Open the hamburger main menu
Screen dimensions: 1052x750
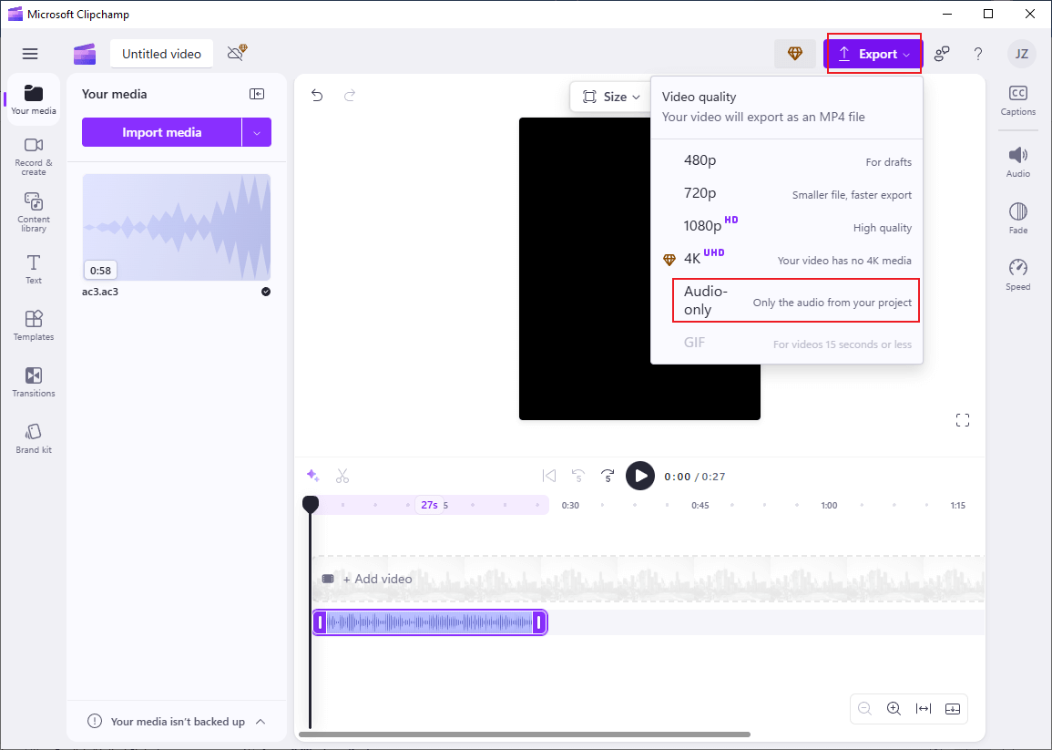[x=30, y=54]
